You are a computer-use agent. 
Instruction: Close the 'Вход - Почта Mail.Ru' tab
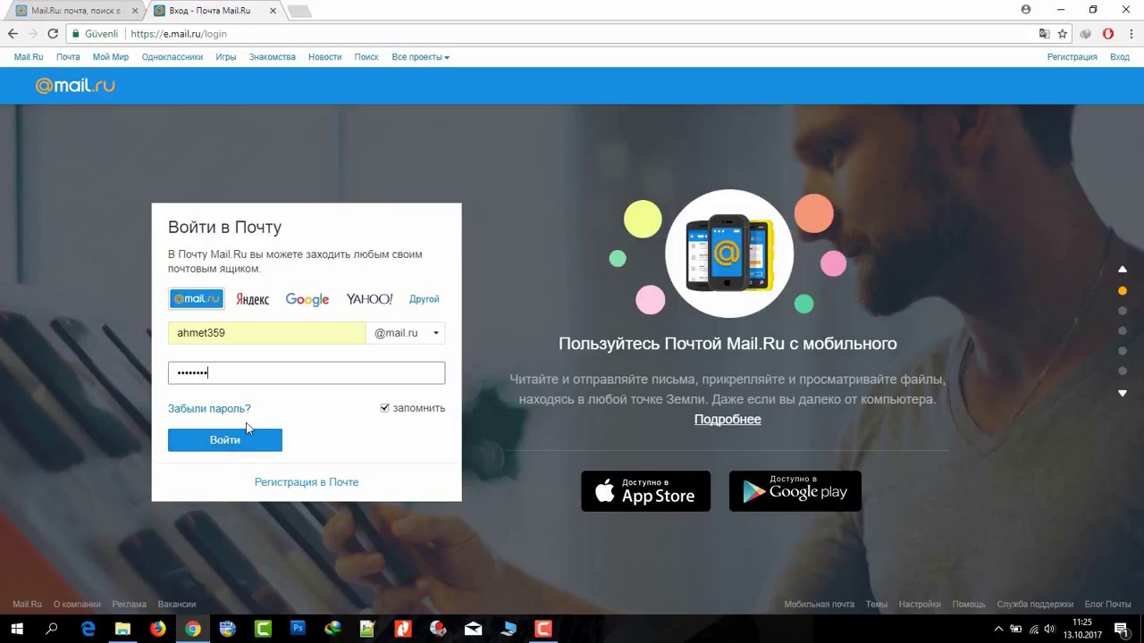pos(272,11)
